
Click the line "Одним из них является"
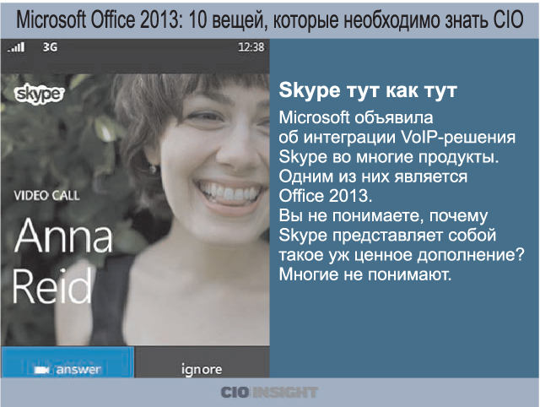[373, 176]
